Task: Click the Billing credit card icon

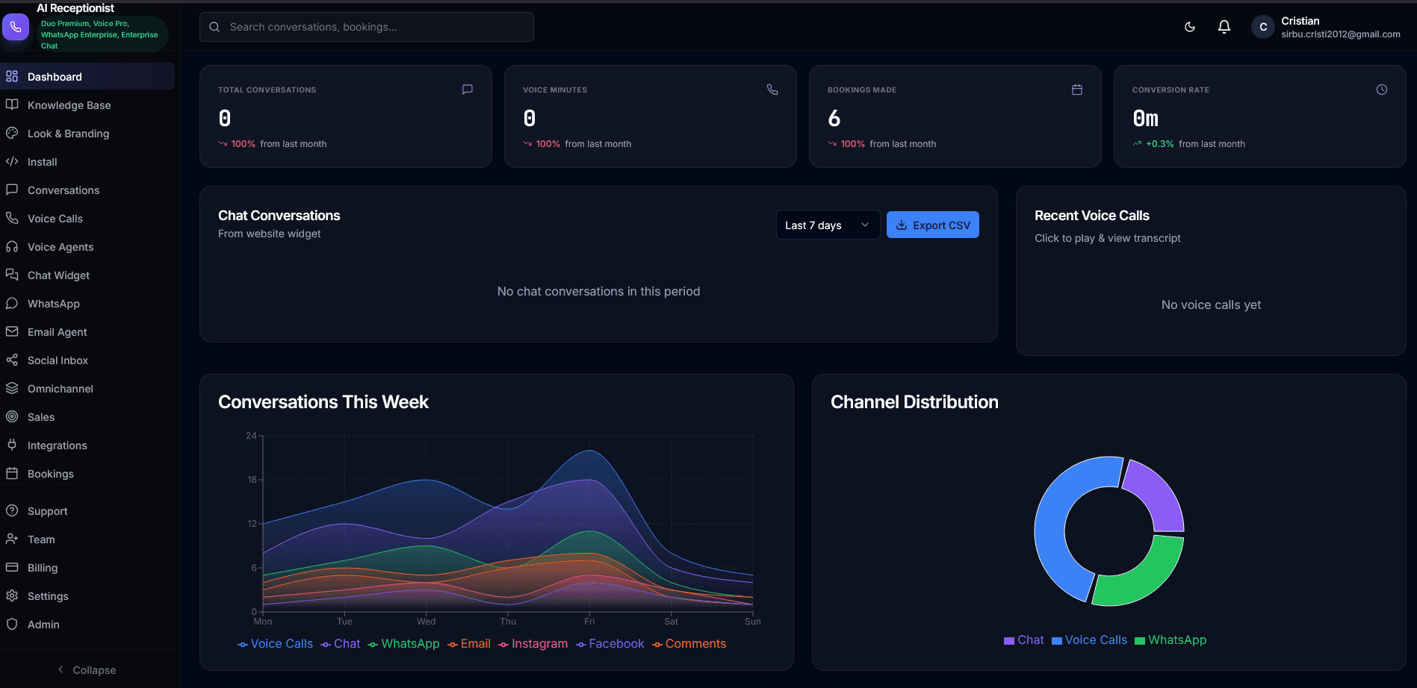Action: pyautogui.click(x=12, y=567)
